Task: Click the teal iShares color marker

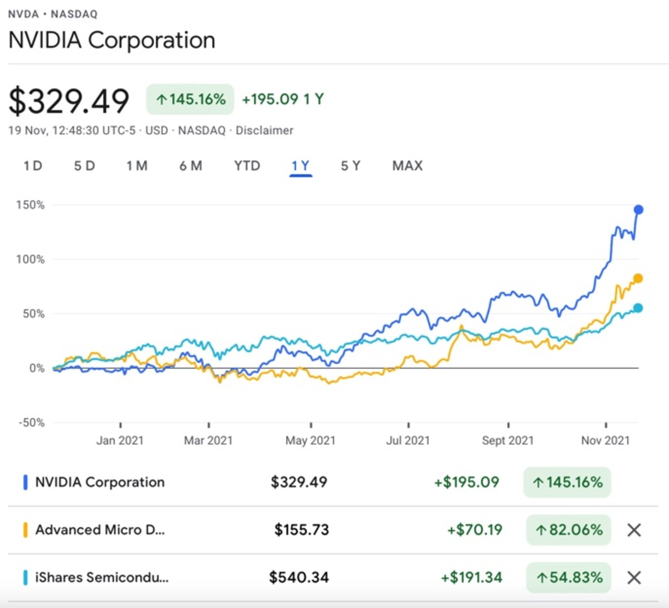Action: click(25, 578)
